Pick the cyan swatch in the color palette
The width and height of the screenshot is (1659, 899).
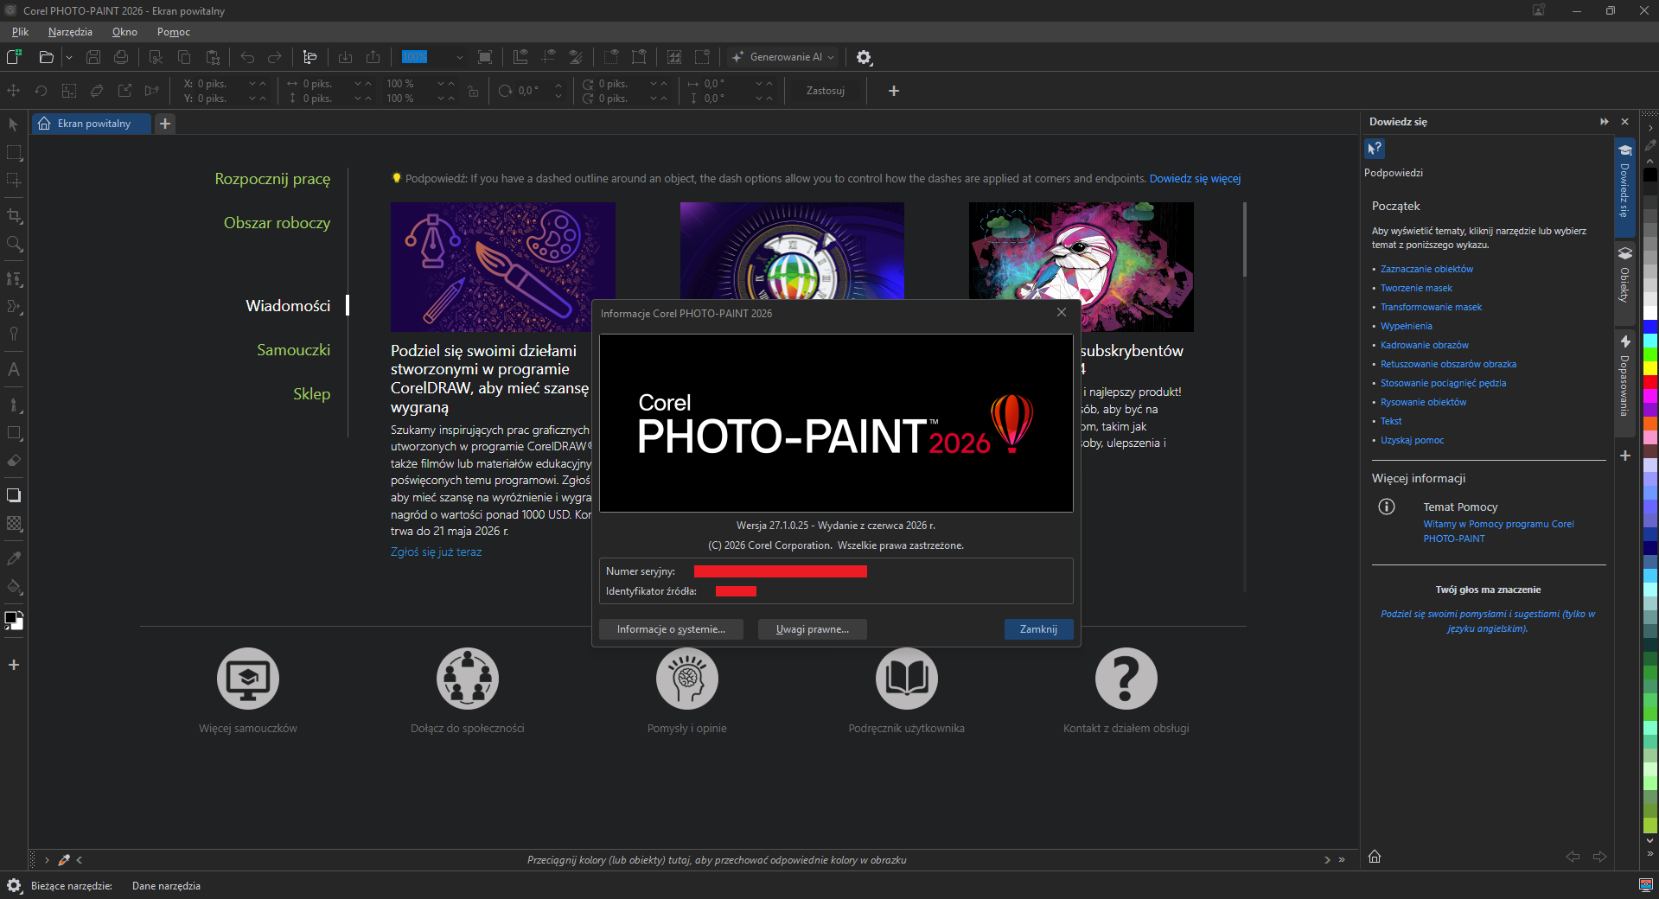[1650, 341]
